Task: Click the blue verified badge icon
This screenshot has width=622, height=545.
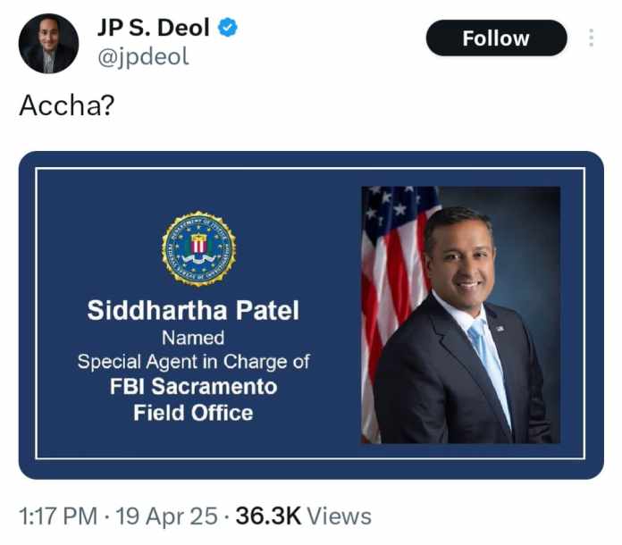Action: [x=229, y=28]
